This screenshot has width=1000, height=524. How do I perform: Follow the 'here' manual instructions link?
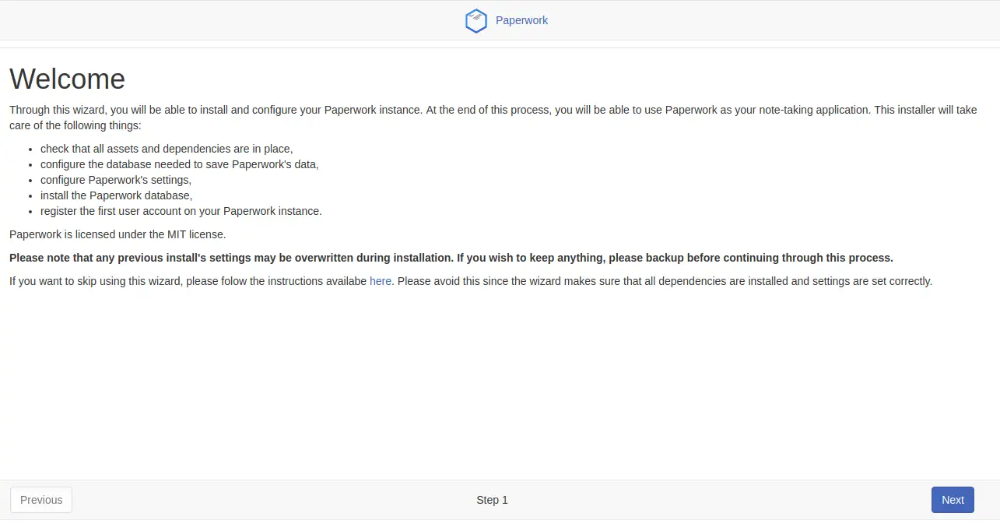pos(381,281)
